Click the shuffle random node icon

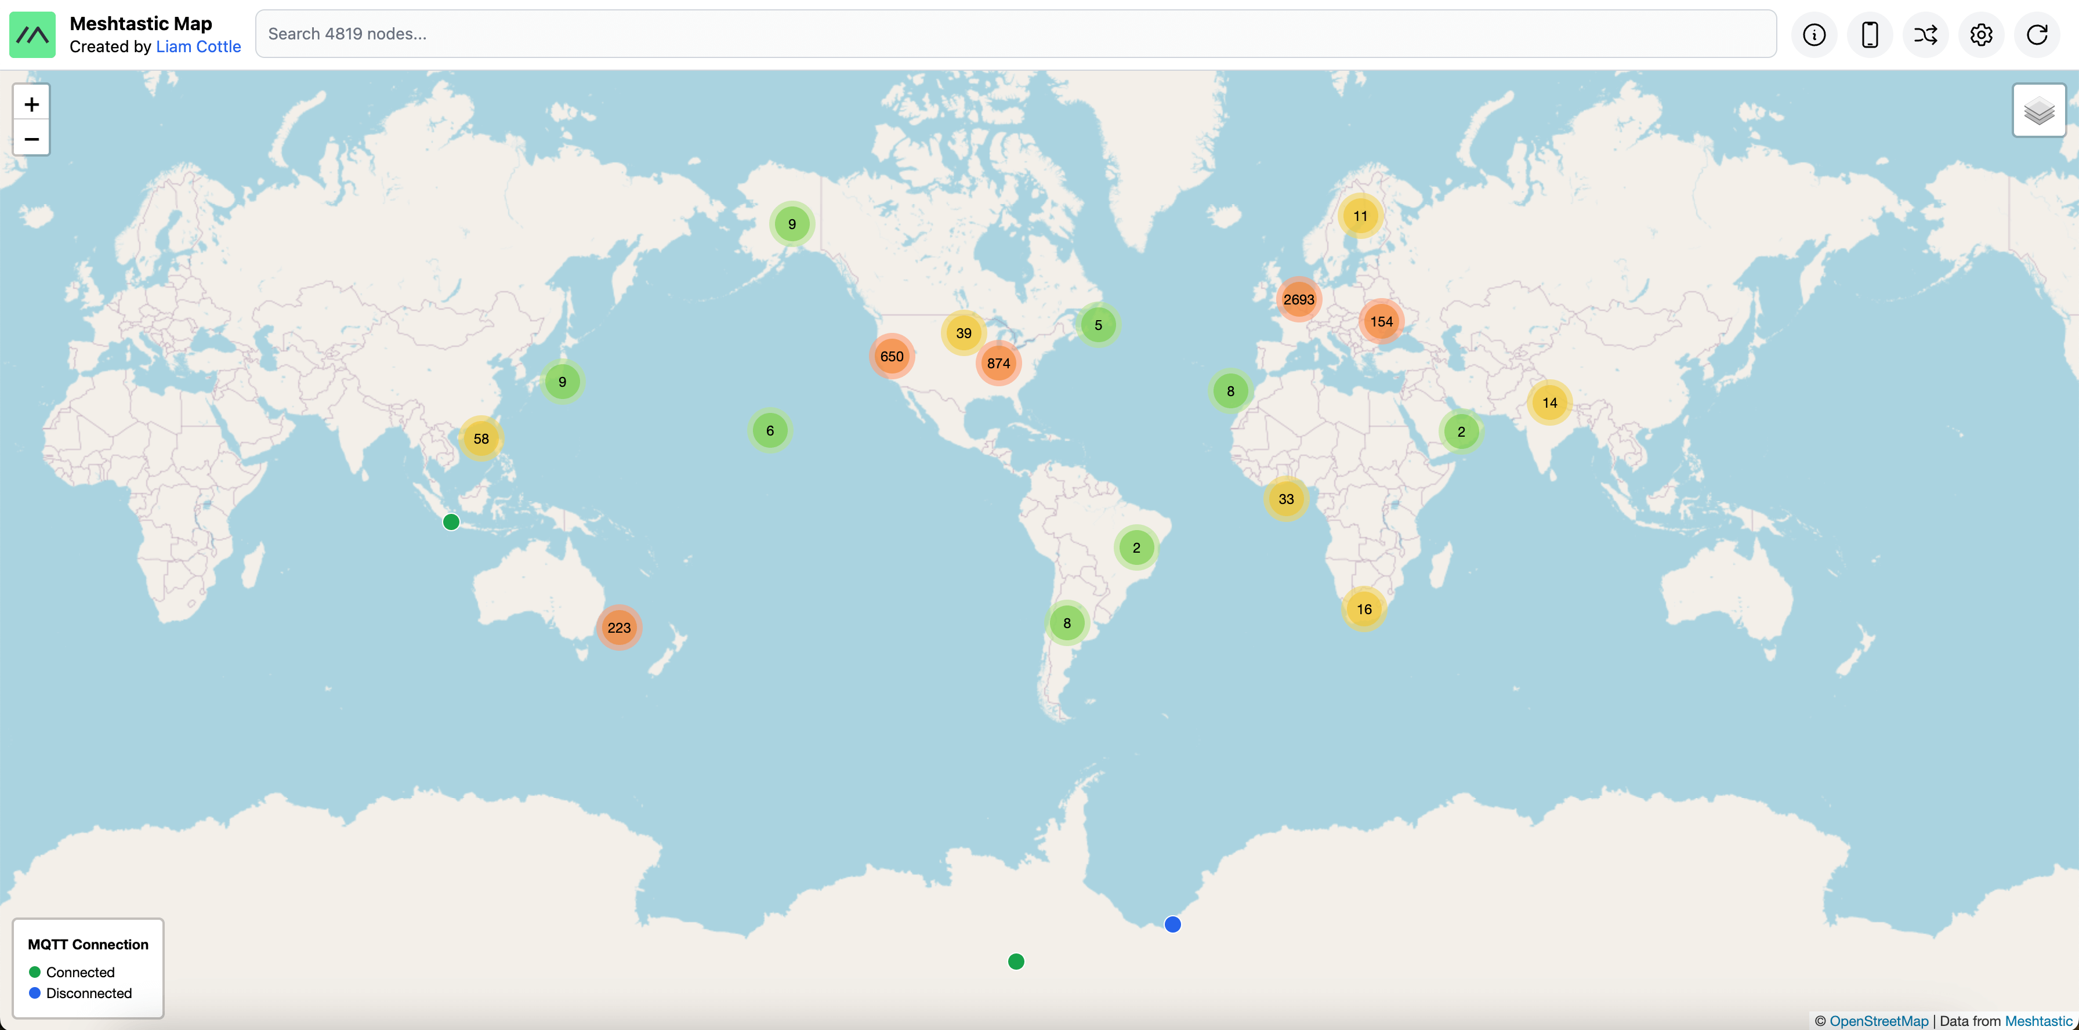(x=1925, y=35)
